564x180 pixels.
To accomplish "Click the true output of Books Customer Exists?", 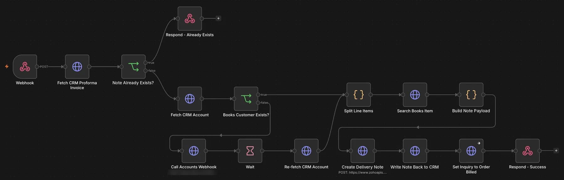I will point(258,95).
